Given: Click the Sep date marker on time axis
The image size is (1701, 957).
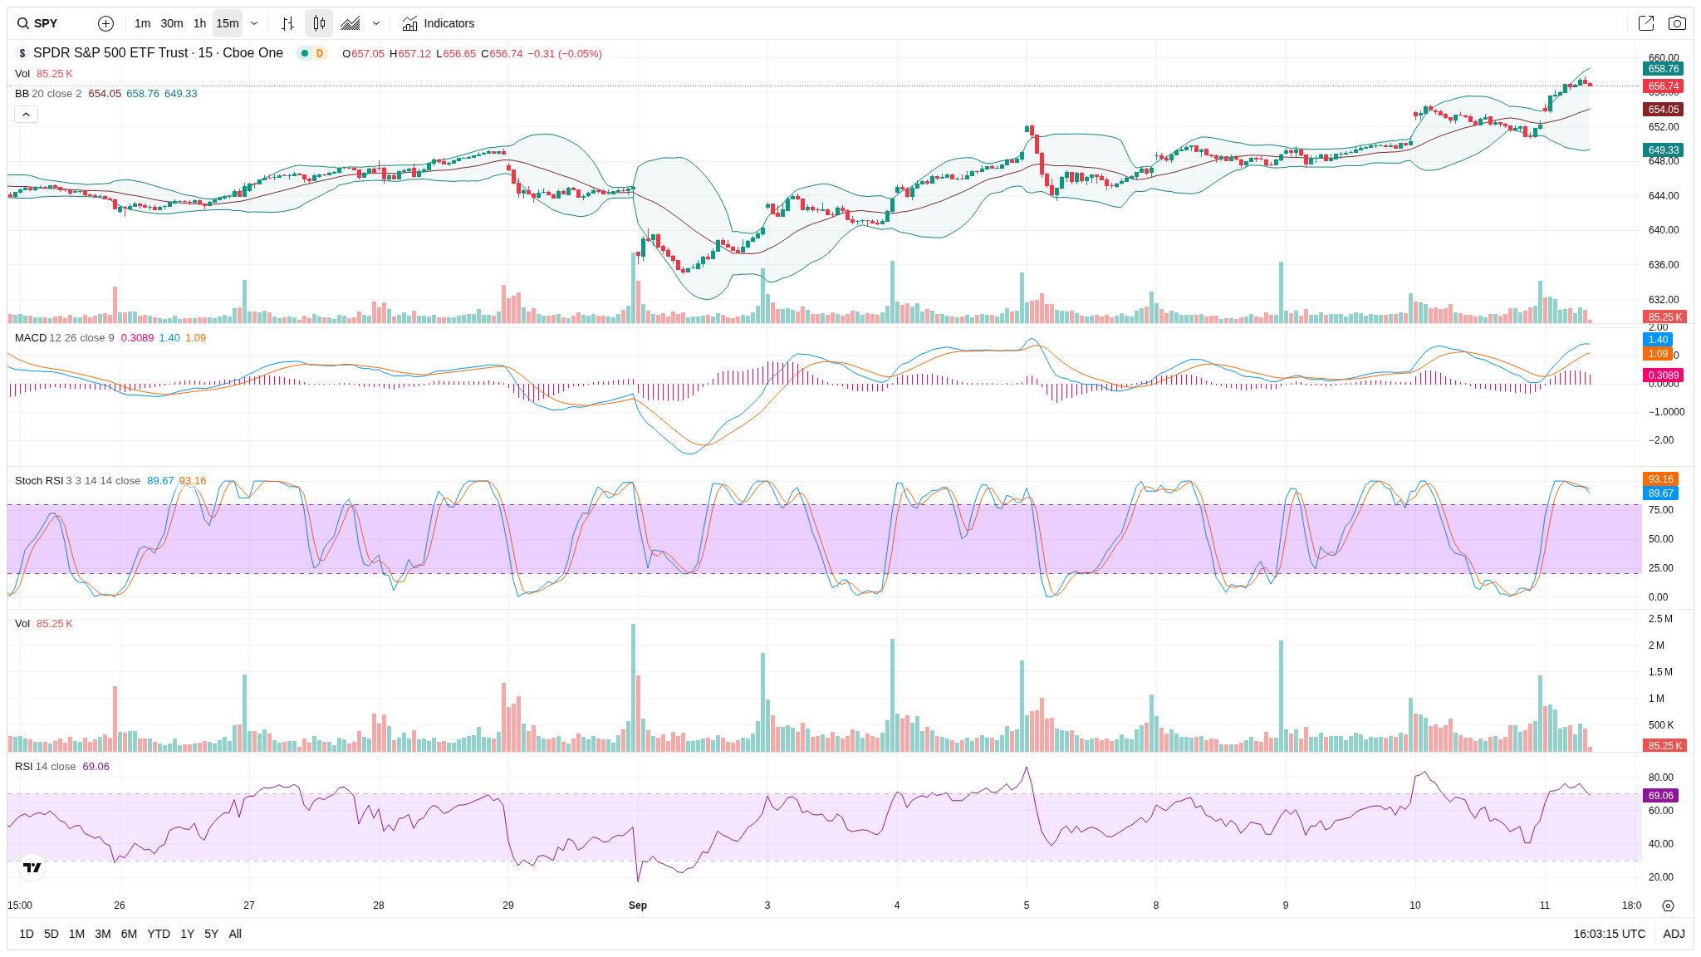Looking at the screenshot, I should [638, 905].
